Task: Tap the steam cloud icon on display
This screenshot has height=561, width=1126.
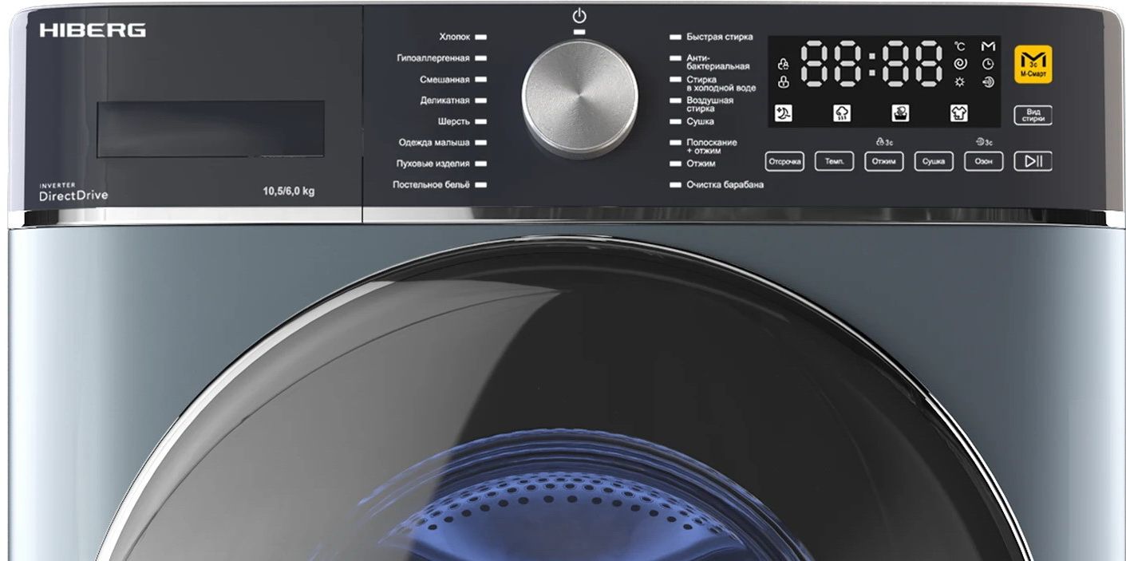Action: tap(842, 113)
